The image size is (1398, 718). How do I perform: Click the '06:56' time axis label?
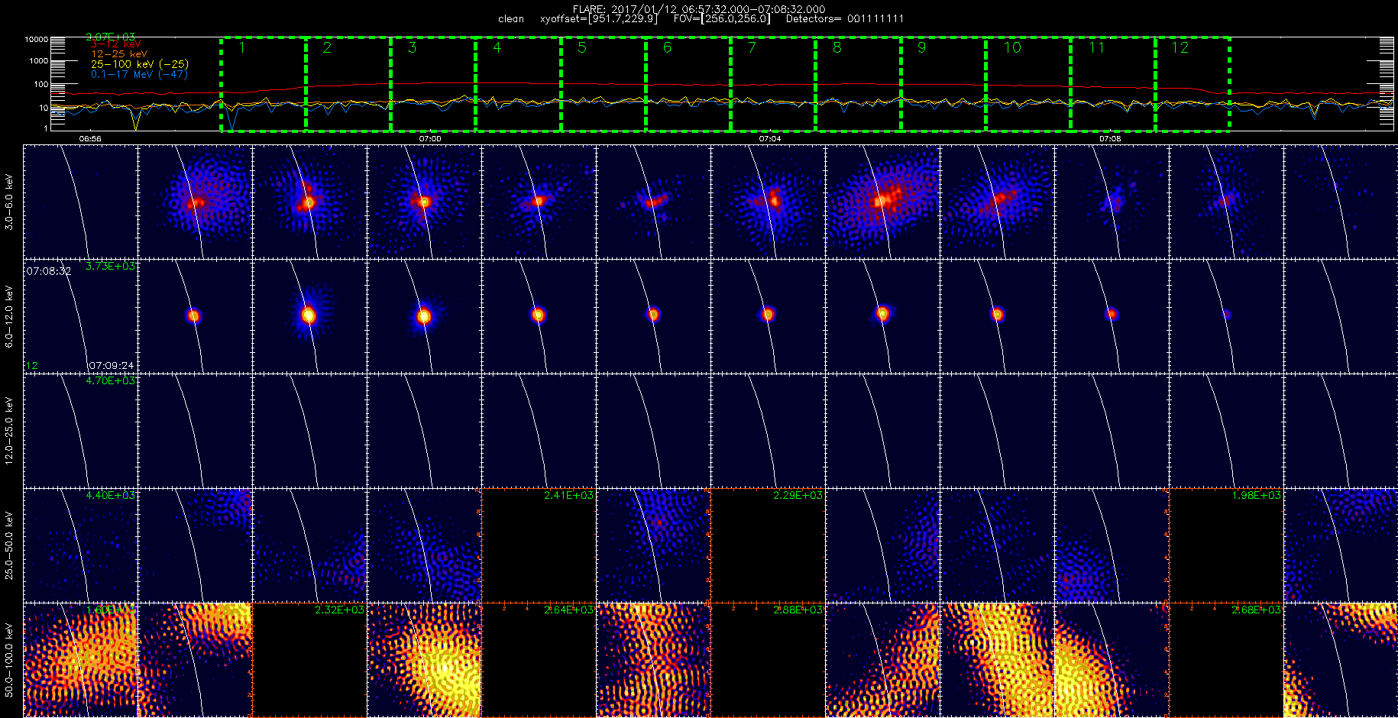click(90, 139)
